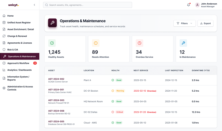The height and width of the screenshot is (131, 222).
Task: Click the HQ Network Room location cell
Action: pyautogui.click(x=93, y=101)
